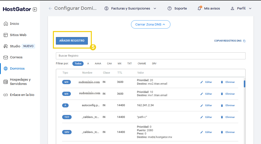Filter records by A type
The height and width of the screenshot is (144, 261).
click(x=88, y=63)
